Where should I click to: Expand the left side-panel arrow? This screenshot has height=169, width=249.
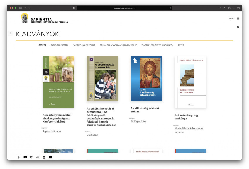point(10,33)
